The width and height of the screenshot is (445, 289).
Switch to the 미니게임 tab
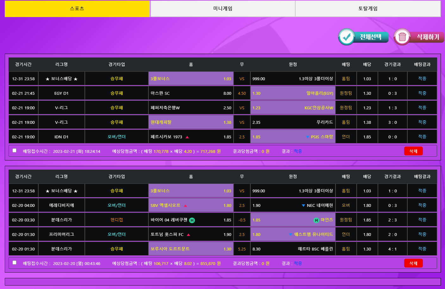tap(222, 9)
